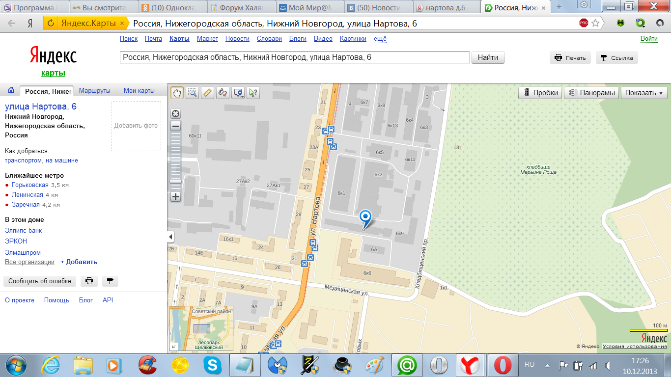Open the Блоги service link
This screenshot has width=671, height=377.
(x=298, y=39)
